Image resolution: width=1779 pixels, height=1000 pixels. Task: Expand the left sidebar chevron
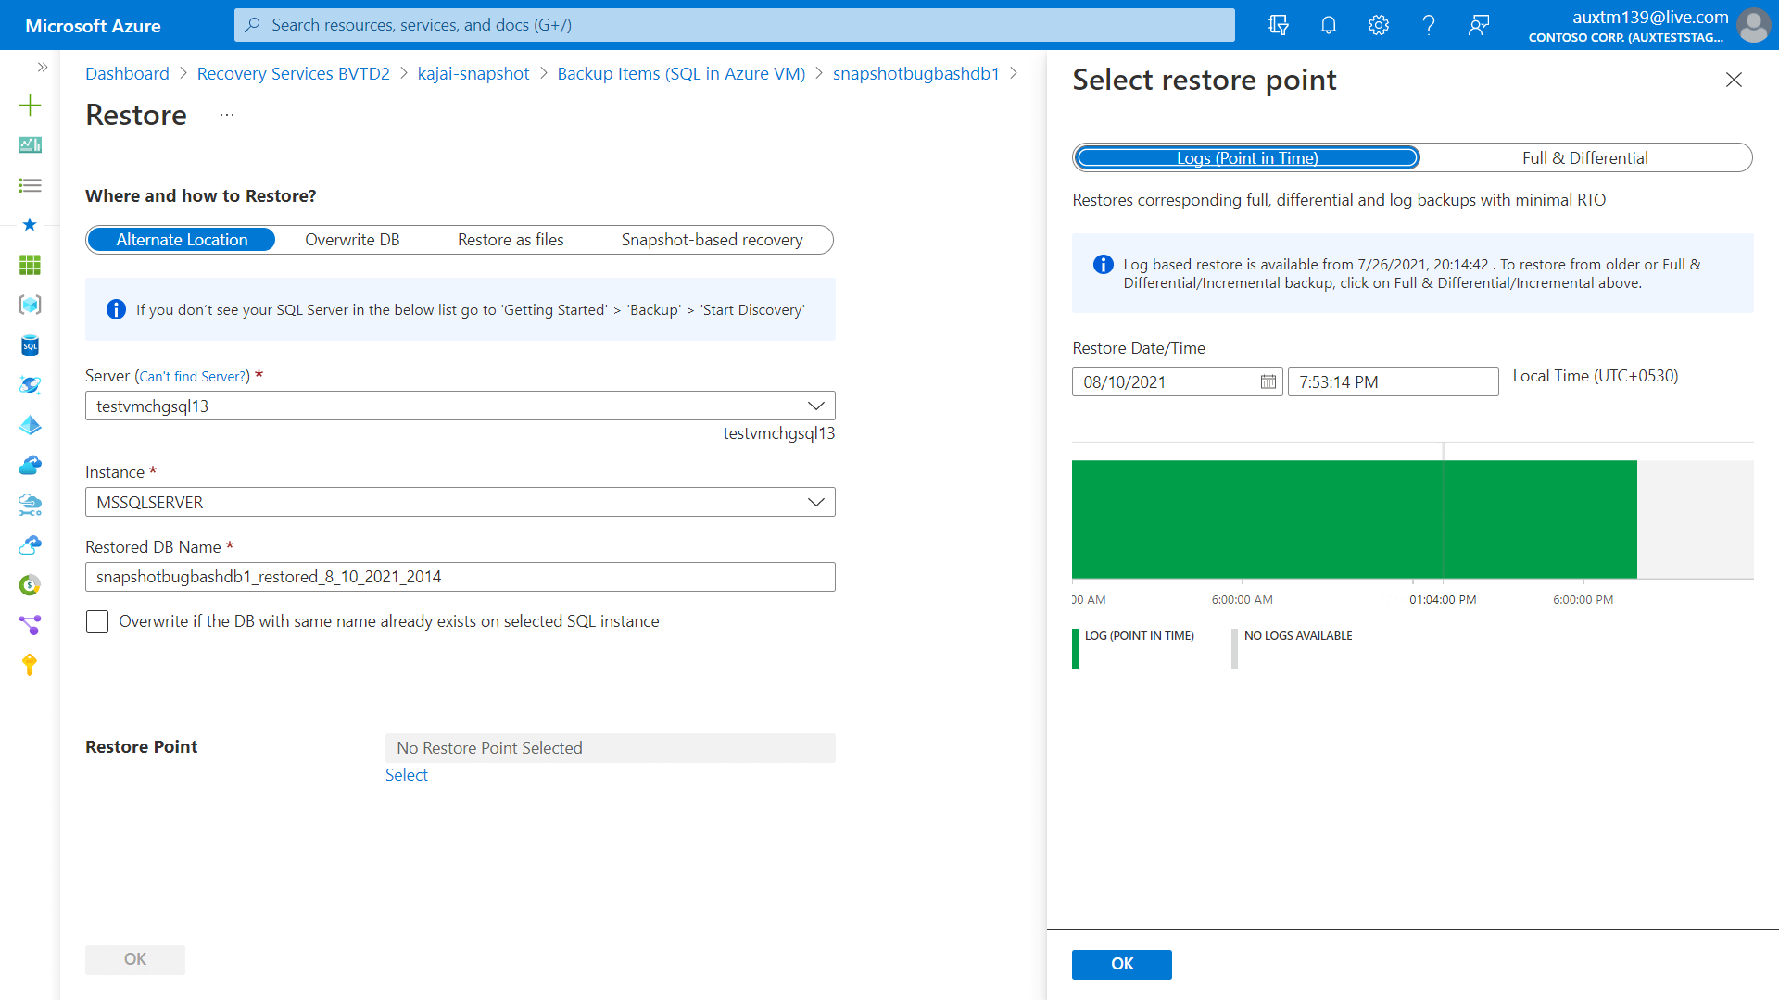coord(42,67)
